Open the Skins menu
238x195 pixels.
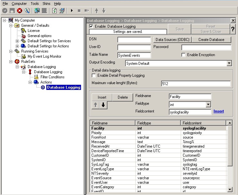(x=46, y=4)
